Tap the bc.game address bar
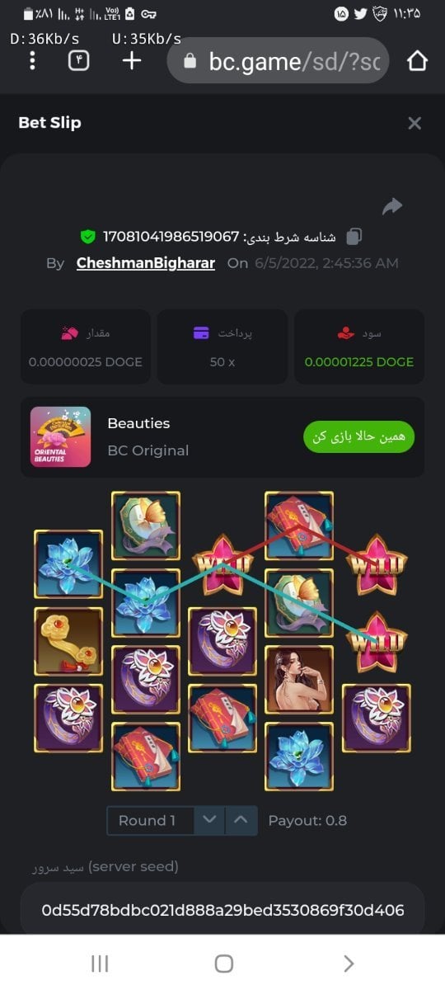 (278, 60)
